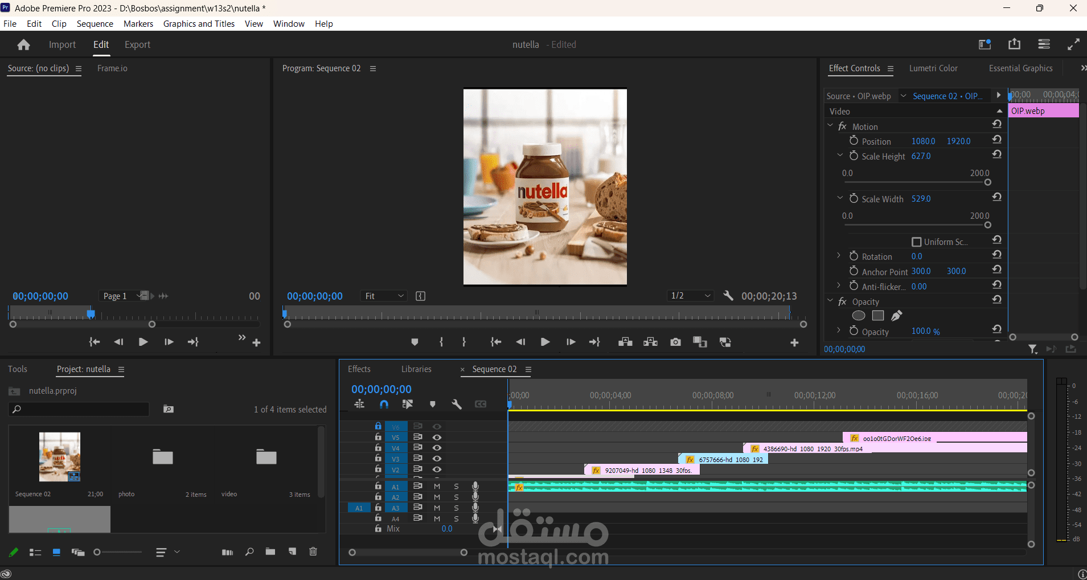Viewport: 1087px width, 580px height.
Task: Click the Add Marker icon in Program monitor
Action: click(415, 342)
